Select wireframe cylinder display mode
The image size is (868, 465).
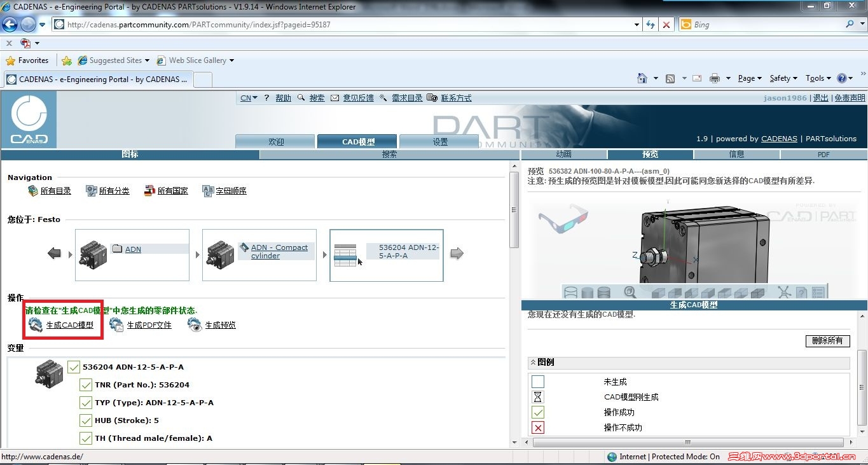[571, 293]
